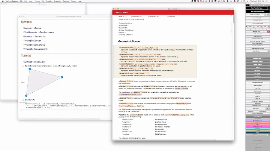Image resolution: width=270 pixels, height=151 pixels.
Task: Click the New Function Page button
Action: 256,8
